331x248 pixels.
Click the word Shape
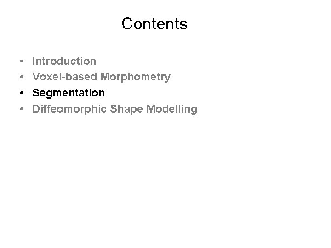(126, 109)
